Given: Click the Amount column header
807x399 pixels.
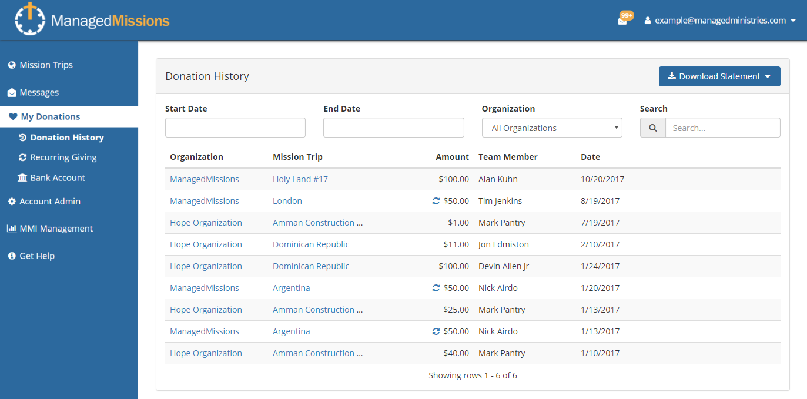Looking at the screenshot, I should pyautogui.click(x=453, y=157).
